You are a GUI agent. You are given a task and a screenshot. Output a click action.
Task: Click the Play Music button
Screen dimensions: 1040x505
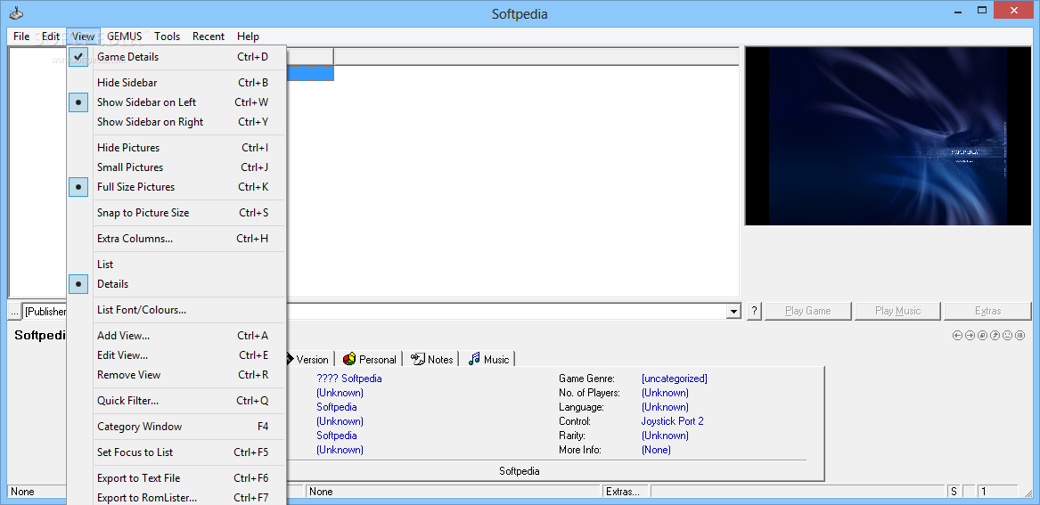tap(897, 311)
